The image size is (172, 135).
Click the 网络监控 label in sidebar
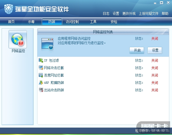click(18, 51)
